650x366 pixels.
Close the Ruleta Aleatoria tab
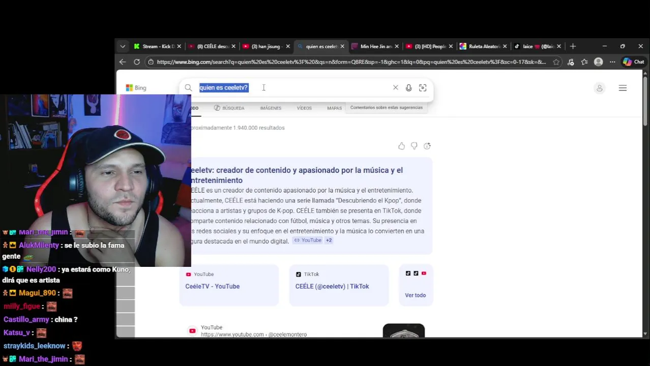(x=506, y=46)
